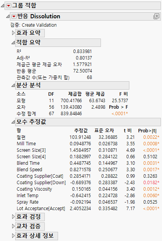The height and width of the screenshot is (241, 162).
Task: Click the 표준 오차 column header
Action: [x=104, y=130]
